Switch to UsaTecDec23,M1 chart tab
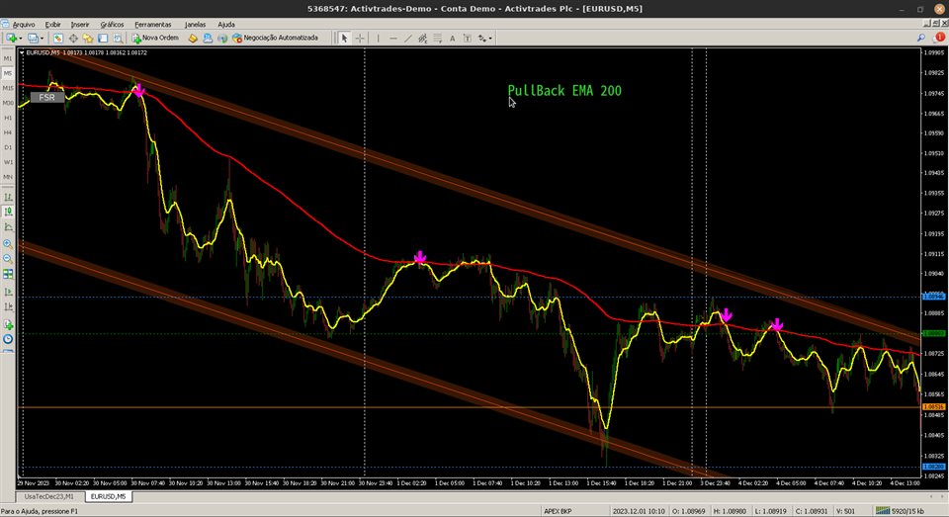 tap(49, 496)
